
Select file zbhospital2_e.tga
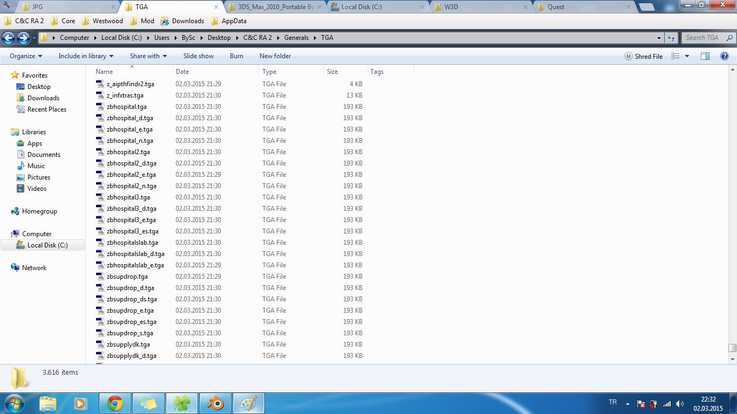tap(131, 175)
